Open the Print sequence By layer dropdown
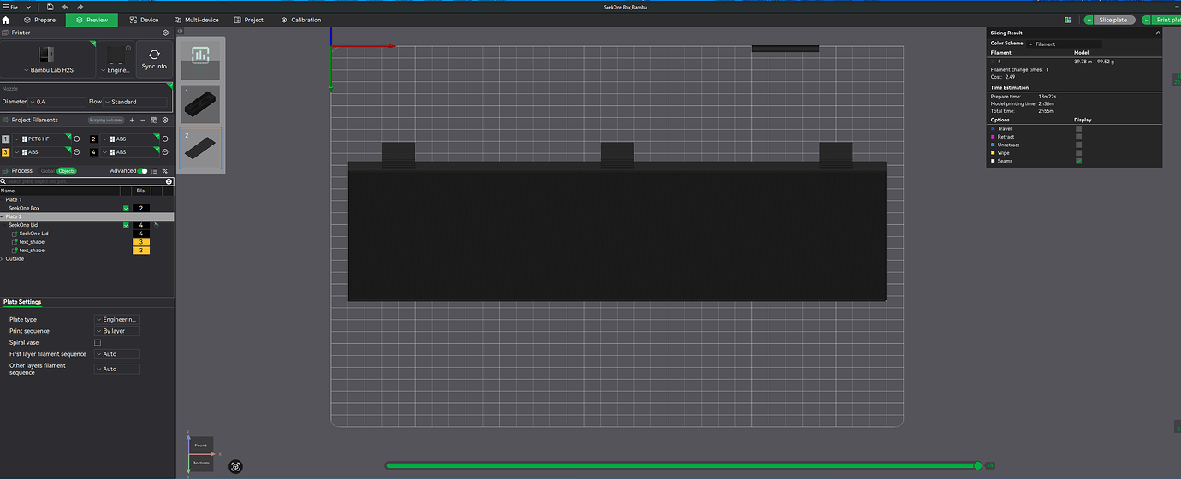The image size is (1181, 479). tap(117, 331)
